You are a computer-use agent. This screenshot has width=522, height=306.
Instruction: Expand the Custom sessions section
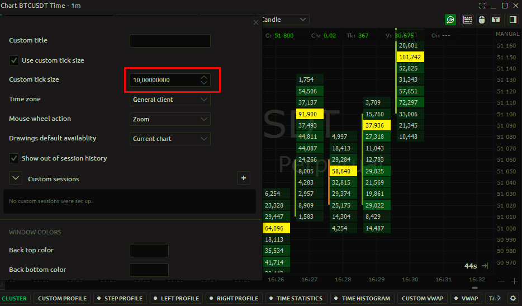coord(16,179)
